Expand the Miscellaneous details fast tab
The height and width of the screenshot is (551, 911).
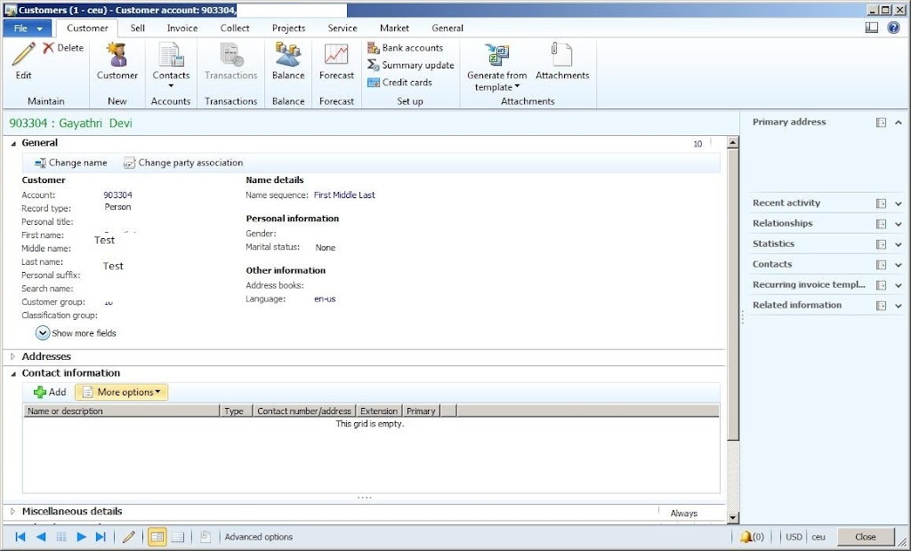coord(12,512)
